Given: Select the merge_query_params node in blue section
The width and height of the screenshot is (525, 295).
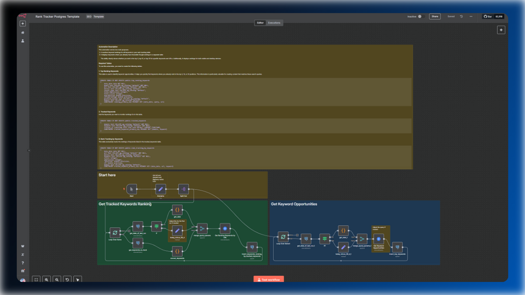Looking at the screenshot, I should pos(362,239).
